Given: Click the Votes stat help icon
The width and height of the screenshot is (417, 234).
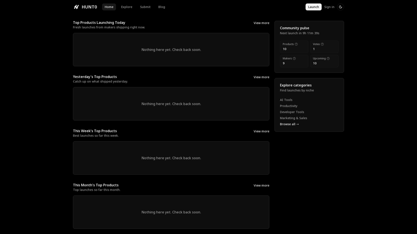Looking at the screenshot, I should pos(322,44).
